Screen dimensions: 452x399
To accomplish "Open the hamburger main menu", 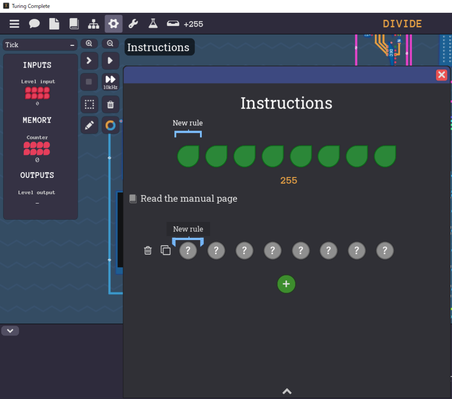I will [15, 24].
